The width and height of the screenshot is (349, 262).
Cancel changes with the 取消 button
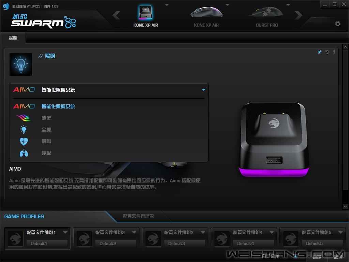tap(338, 257)
